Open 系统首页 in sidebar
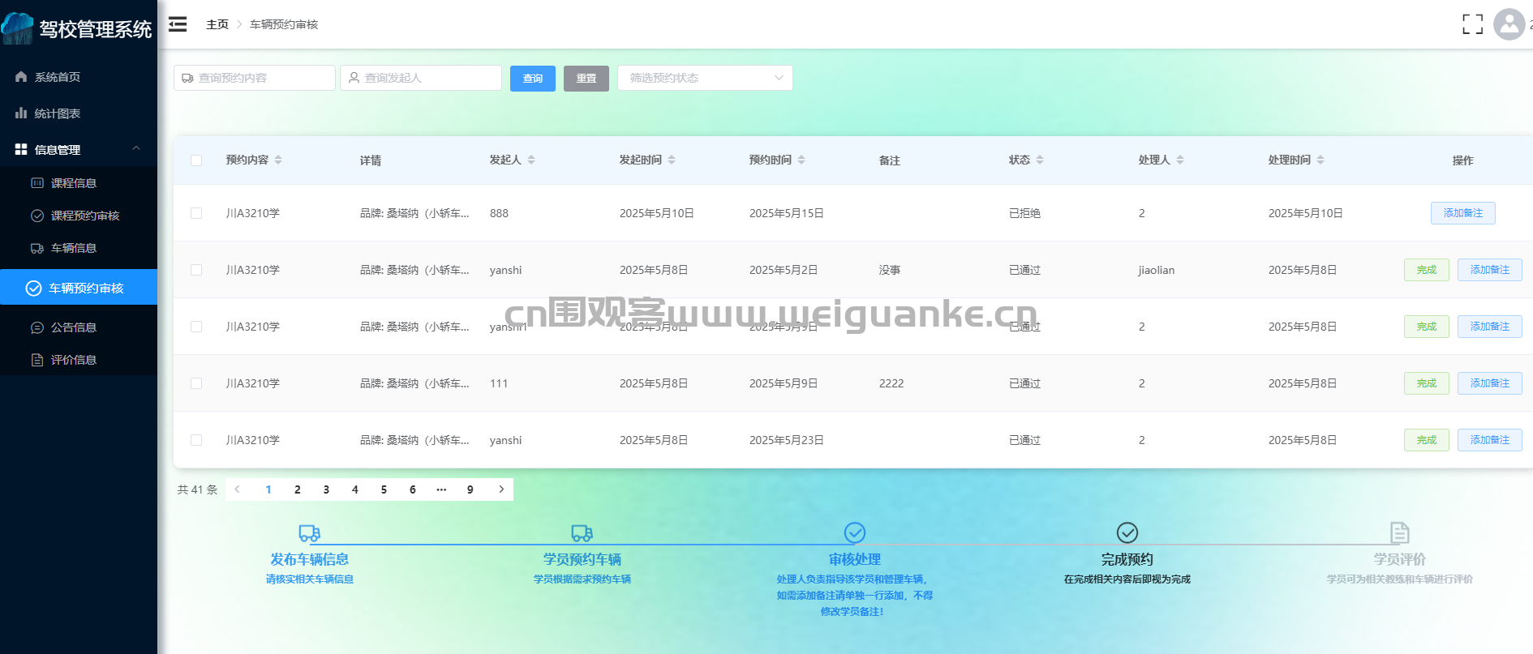The image size is (1533, 654). pyautogui.click(x=79, y=77)
